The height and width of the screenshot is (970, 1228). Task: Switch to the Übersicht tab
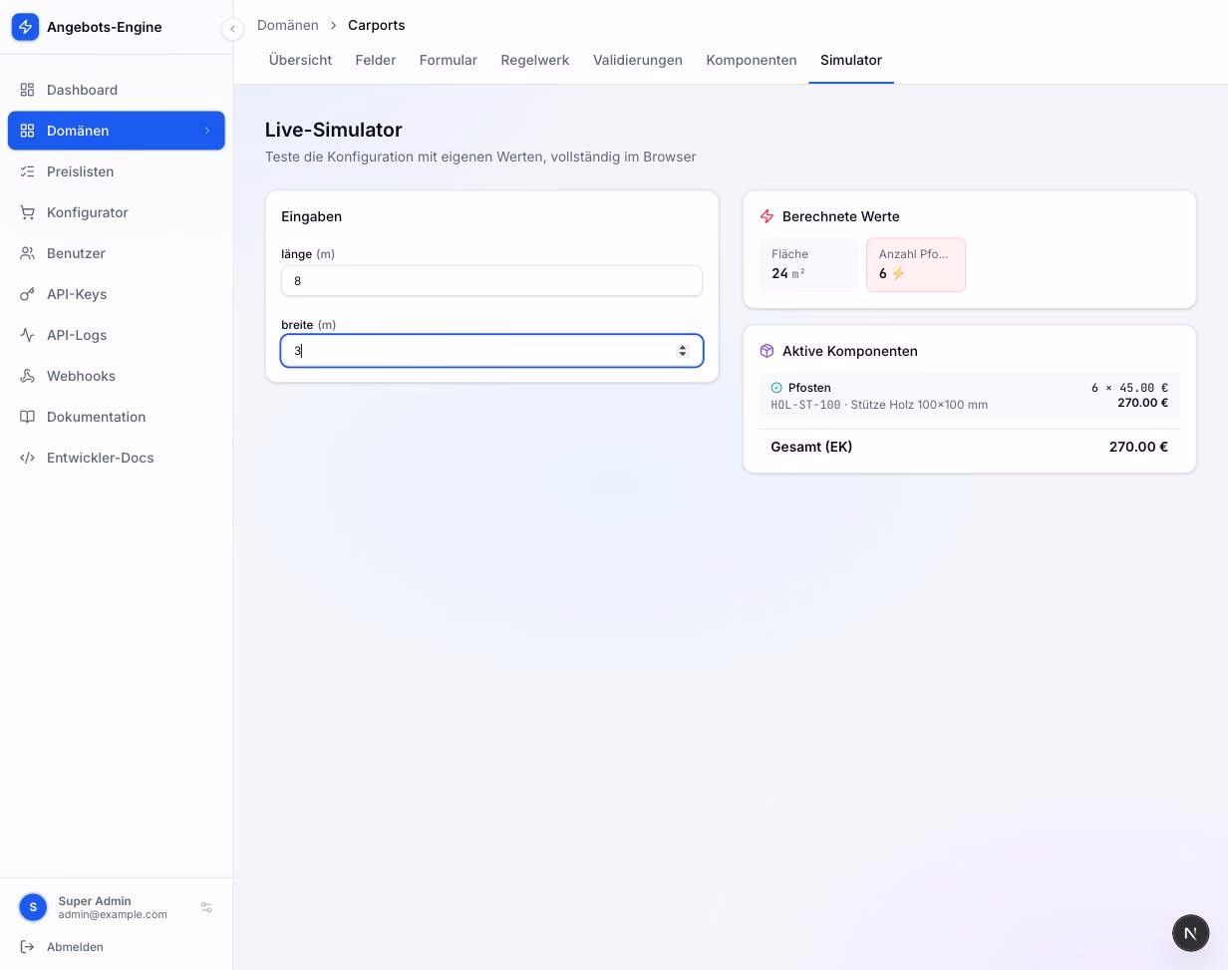click(300, 60)
